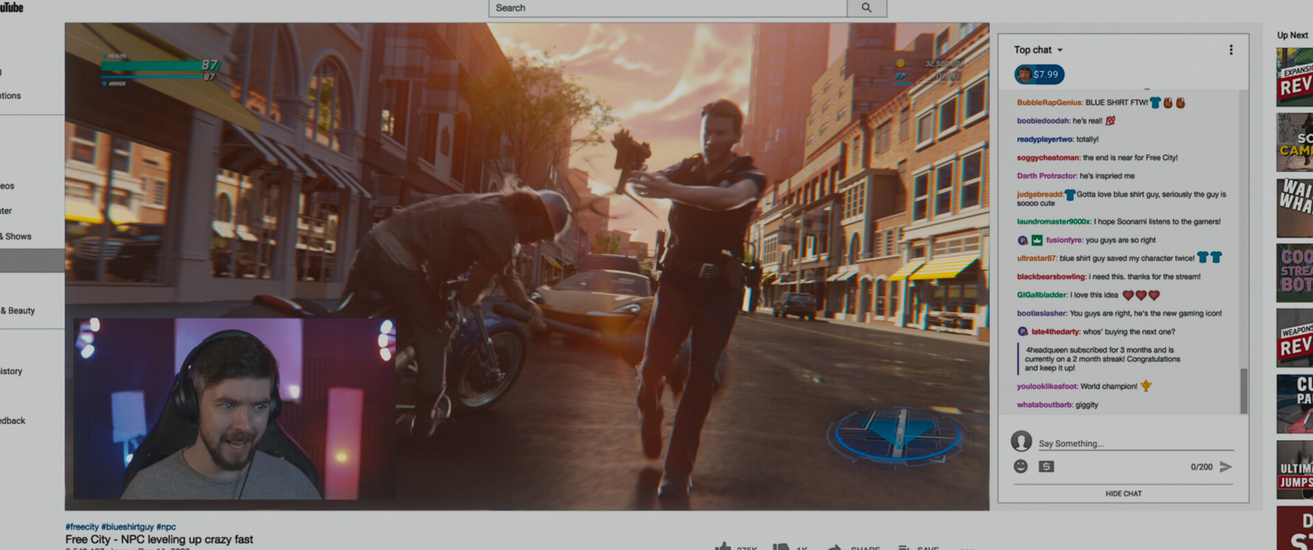Open the History sidebar item
Viewport: 1313px width, 550px height.
point(11,371)
